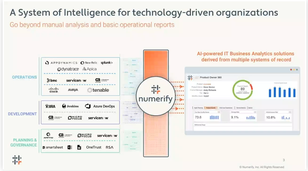
Task: Select the Micro Focus logo in Development box
Action: click(75, 118)
